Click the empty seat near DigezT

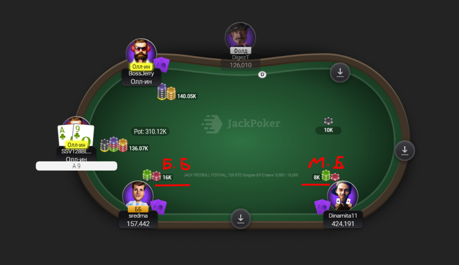340,72
